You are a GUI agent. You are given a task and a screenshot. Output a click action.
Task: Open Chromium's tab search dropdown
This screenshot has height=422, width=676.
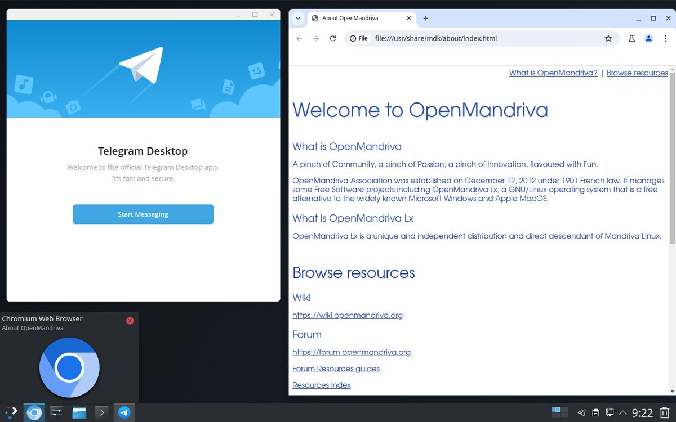(x=298, y=18)
